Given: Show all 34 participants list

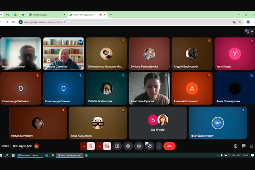Looking at the screenshot, I should (x=249, y=31).
